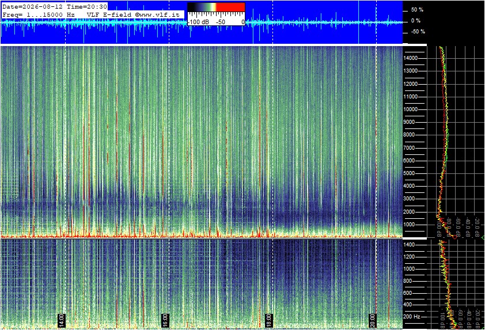The height and width of the screenshot is (330, 485).
Task: Click the 11000 frequency axis label
Action: [x=411, y=97]
